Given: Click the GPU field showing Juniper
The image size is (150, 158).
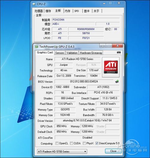Looking at the screenshot, I should point(64,65).
